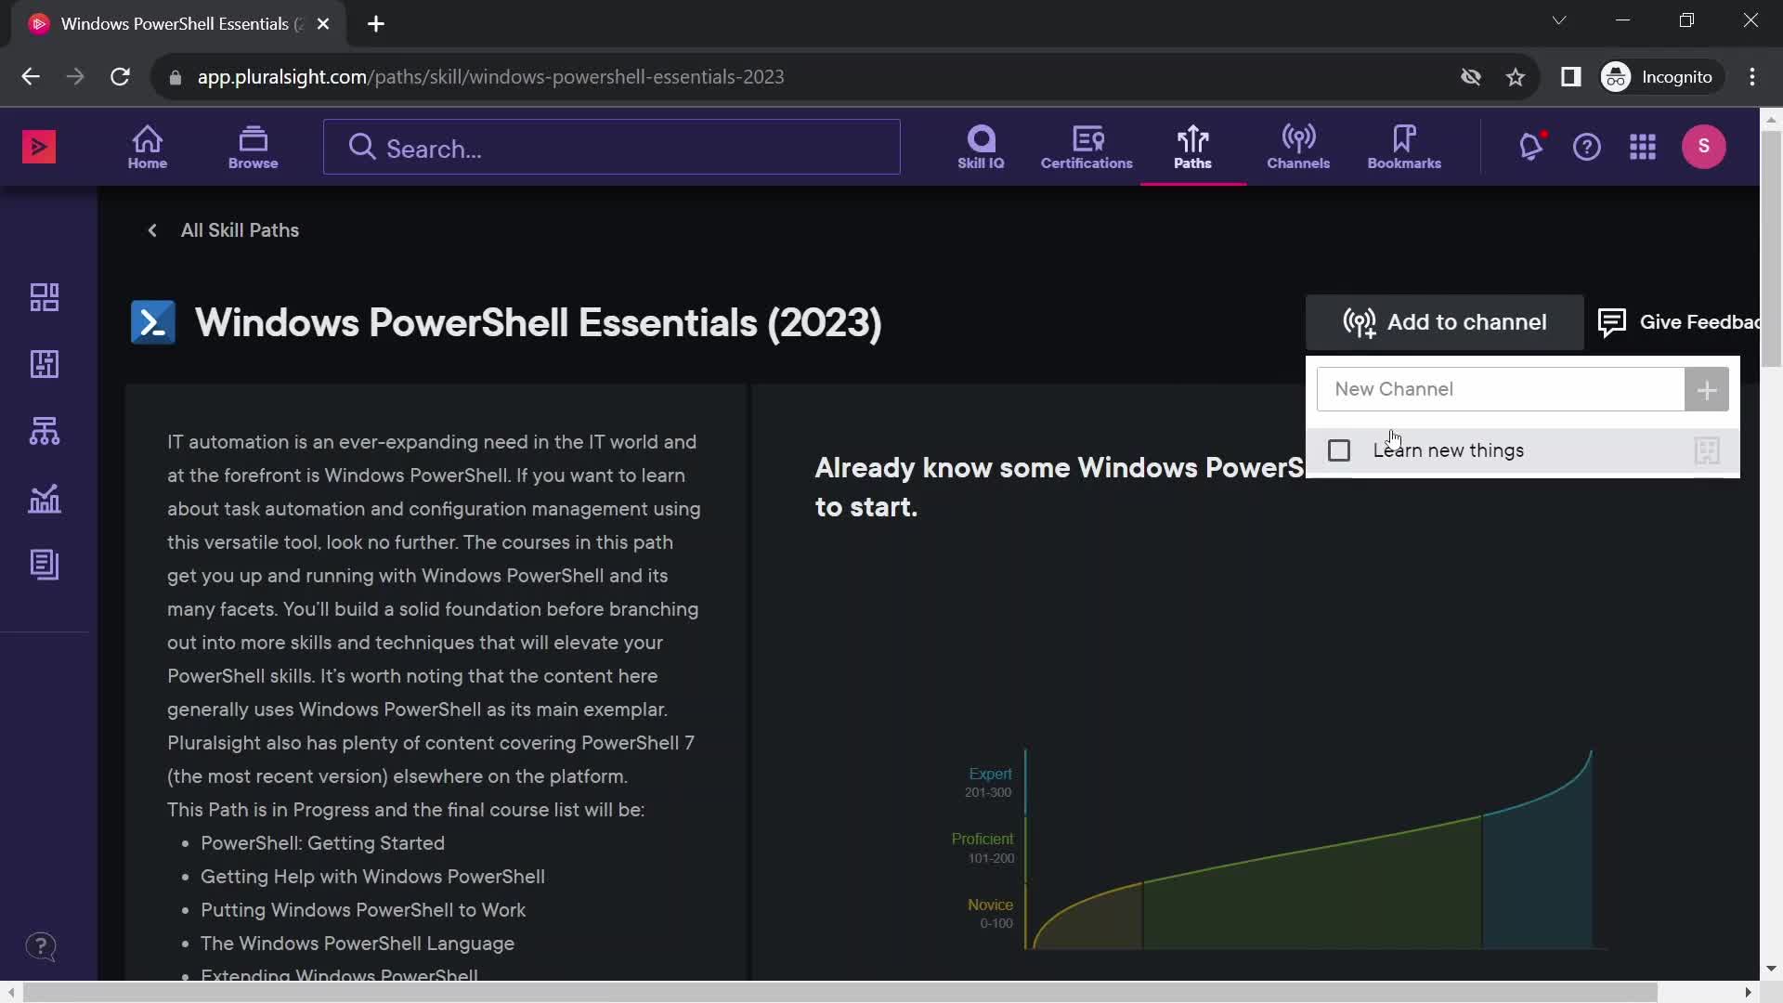Click the plus icon to add channel
1783x1003 pixels.
click(1709, 389)
